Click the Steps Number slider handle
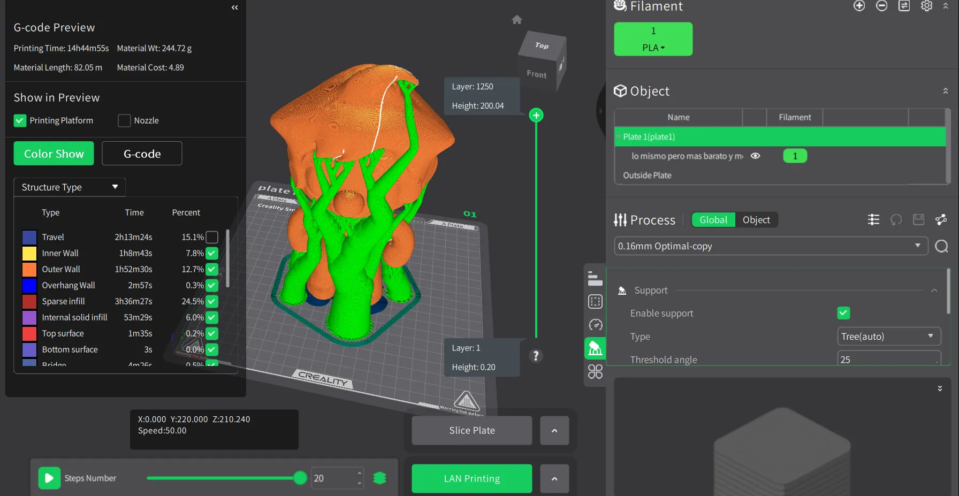959x496 pixels. [300, 478]
